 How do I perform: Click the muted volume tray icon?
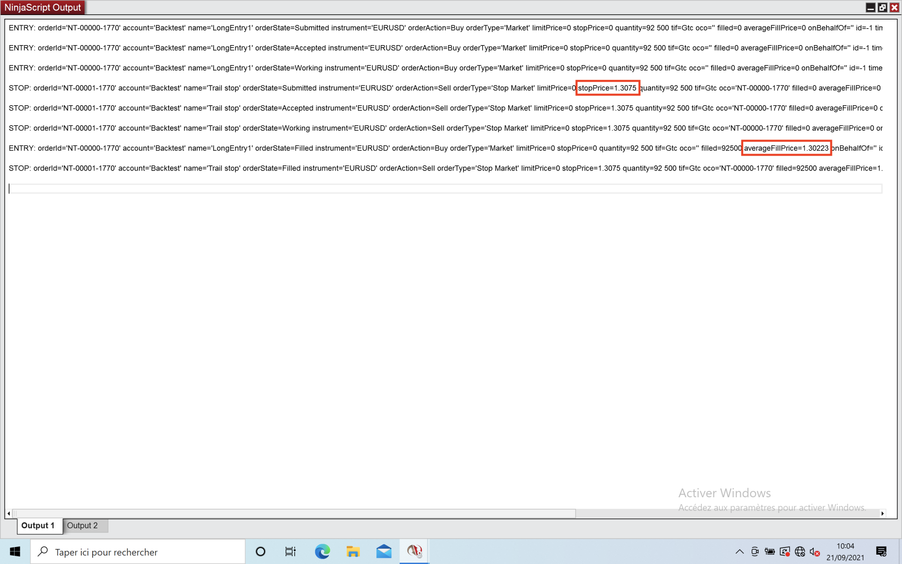(815, 552)
